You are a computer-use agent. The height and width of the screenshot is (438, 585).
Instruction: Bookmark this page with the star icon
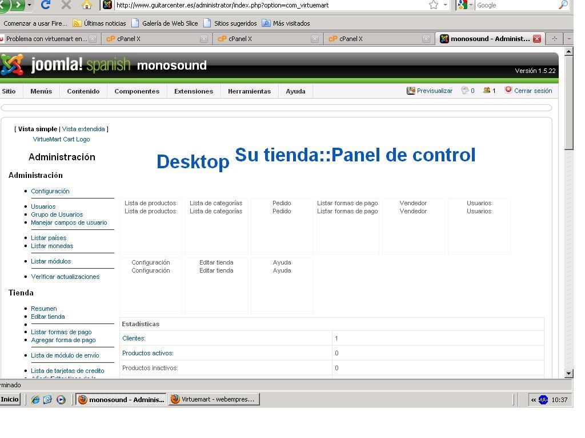433,5
